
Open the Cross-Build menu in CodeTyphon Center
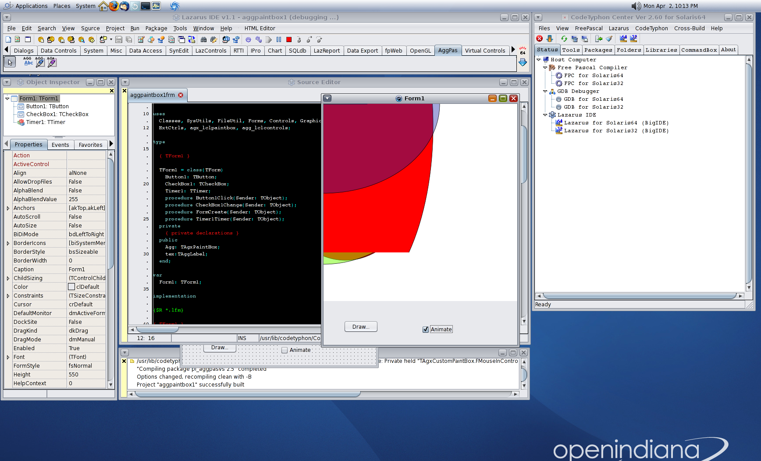[689, 28]
